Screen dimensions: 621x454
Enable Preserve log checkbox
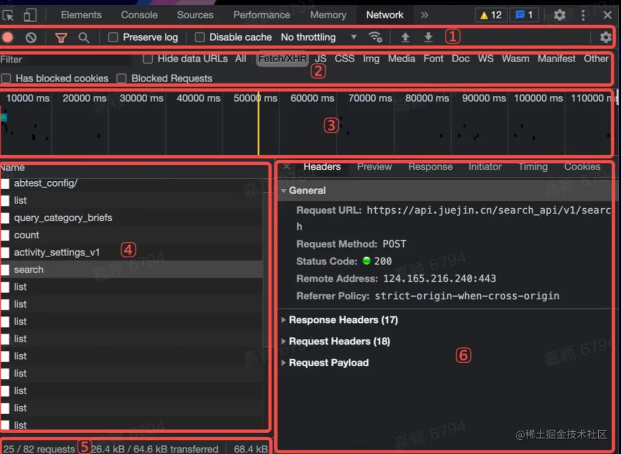(x=113, y=37)
